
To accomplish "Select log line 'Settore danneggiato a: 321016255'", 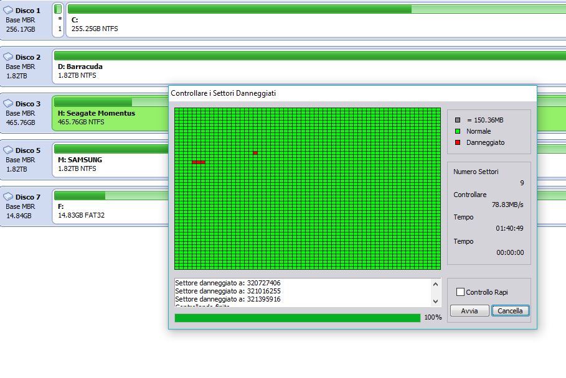I will (x=228, y=291).
